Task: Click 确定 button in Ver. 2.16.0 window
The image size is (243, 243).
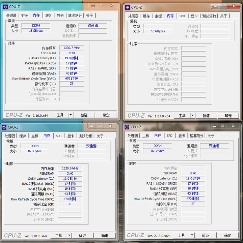Action: point(106,115)
